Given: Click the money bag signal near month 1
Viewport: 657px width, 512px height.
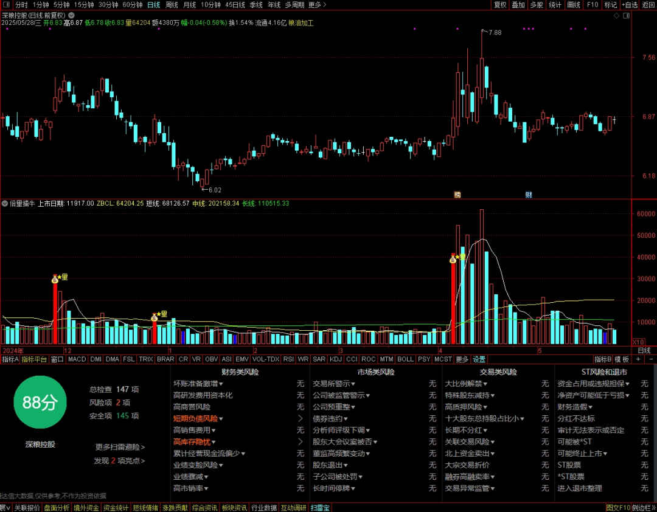Looking at the screenshot, I should [x=154, y=317].
